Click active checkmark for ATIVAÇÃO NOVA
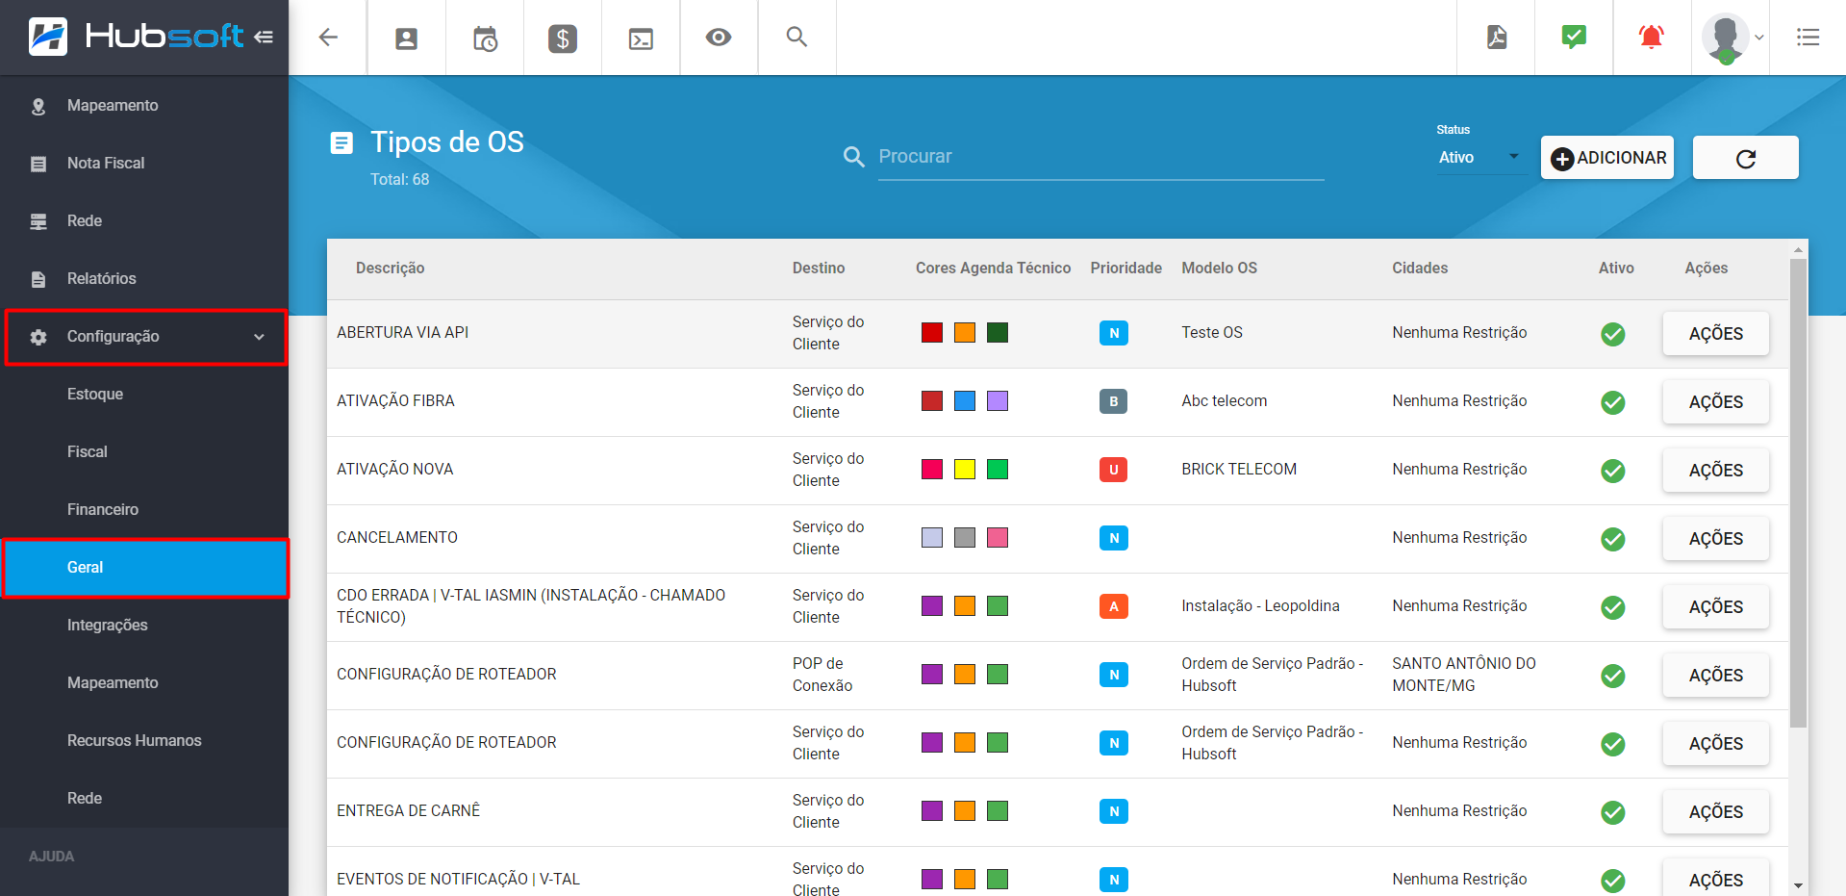The image size is (1846, 896). (x=1613, y=471)
